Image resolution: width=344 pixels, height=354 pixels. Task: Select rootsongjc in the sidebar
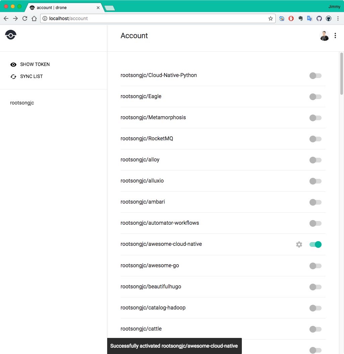22,103
